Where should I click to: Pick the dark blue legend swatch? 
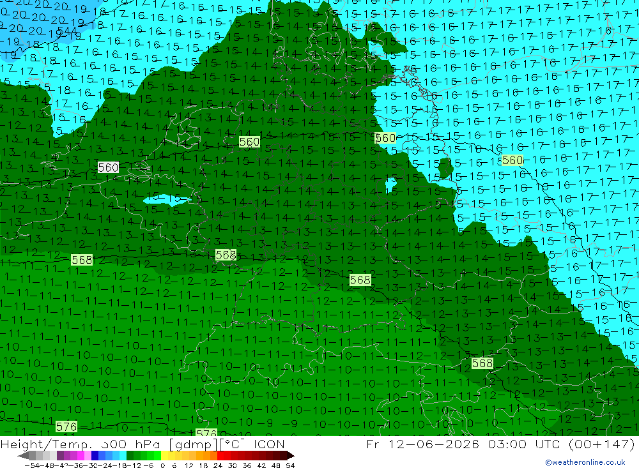click(x=95, y=455)
